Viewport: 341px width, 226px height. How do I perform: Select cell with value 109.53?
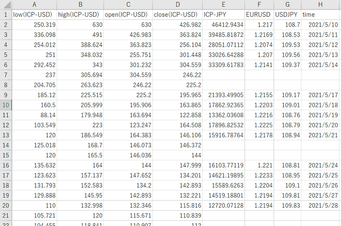coord(287,45)
